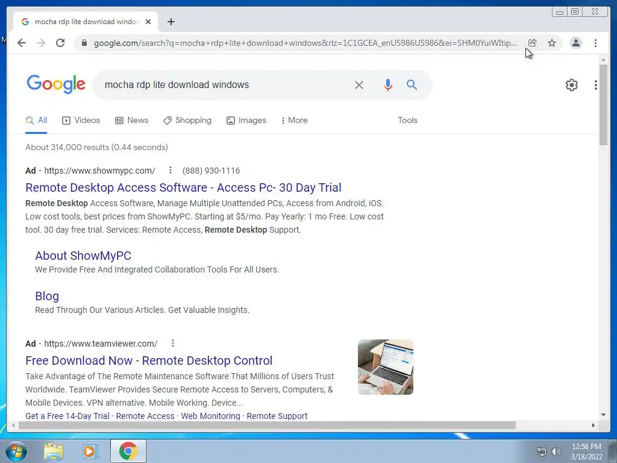
Task: Open TeamViewer ad options dots
Action: tap(172, 343)
